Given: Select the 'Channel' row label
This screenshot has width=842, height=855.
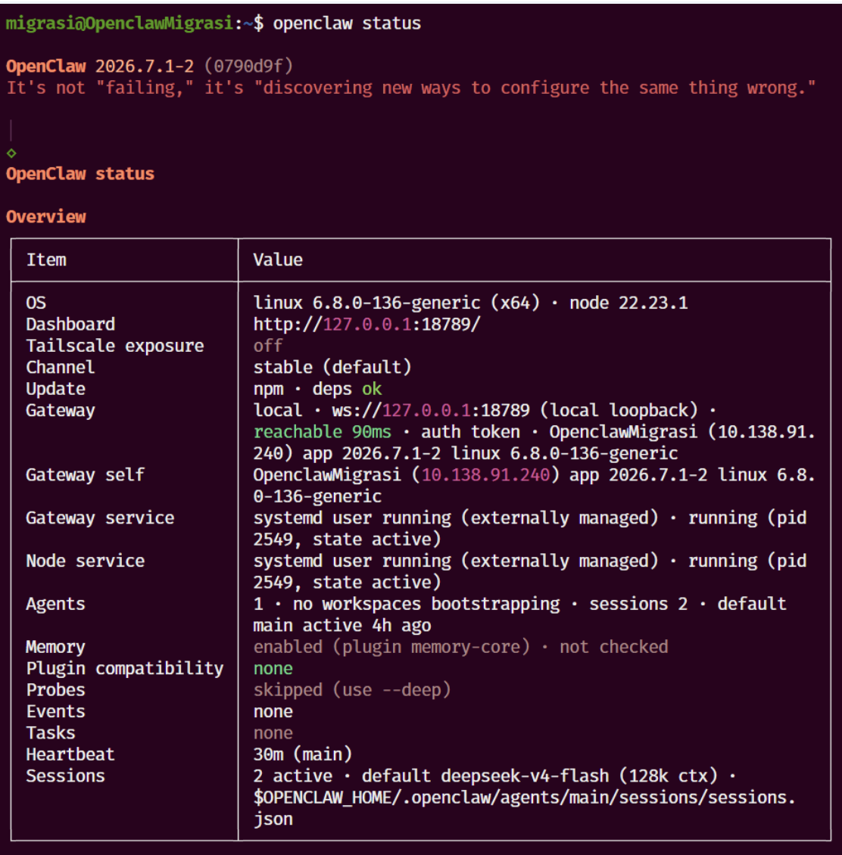Looking at the screenshot, I should pyautogui.click(x=60, y=368).
